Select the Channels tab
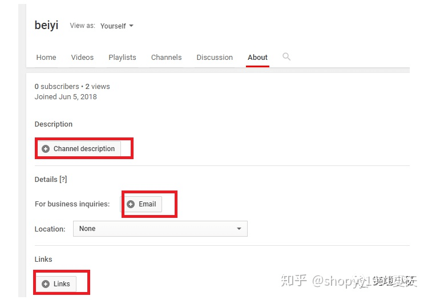Screen dimensions: 428x300 point(166,58)
